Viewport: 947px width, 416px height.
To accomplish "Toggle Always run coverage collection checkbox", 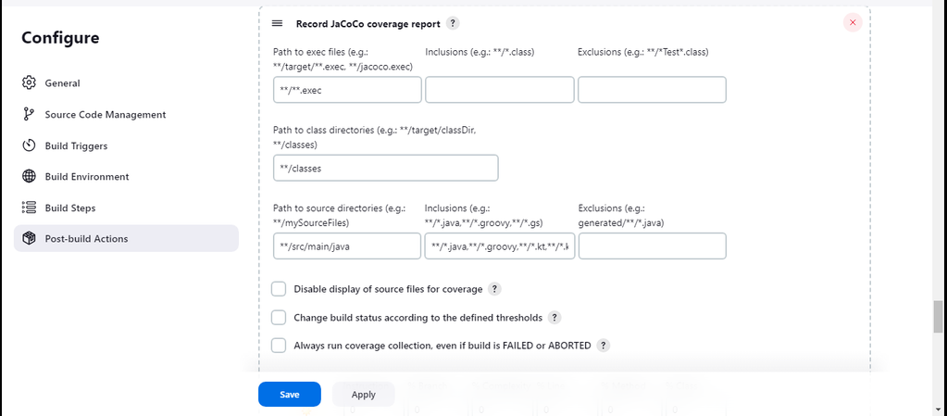I will pyautogui.click(x=279, y=346).
